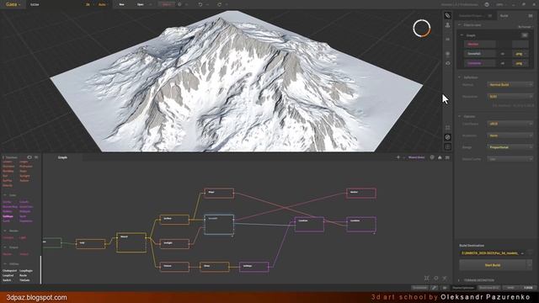Toggle the eye icon in viewport sidebar
The width and height of the screenshot is (539, 303).
click(x=447, y=63)
